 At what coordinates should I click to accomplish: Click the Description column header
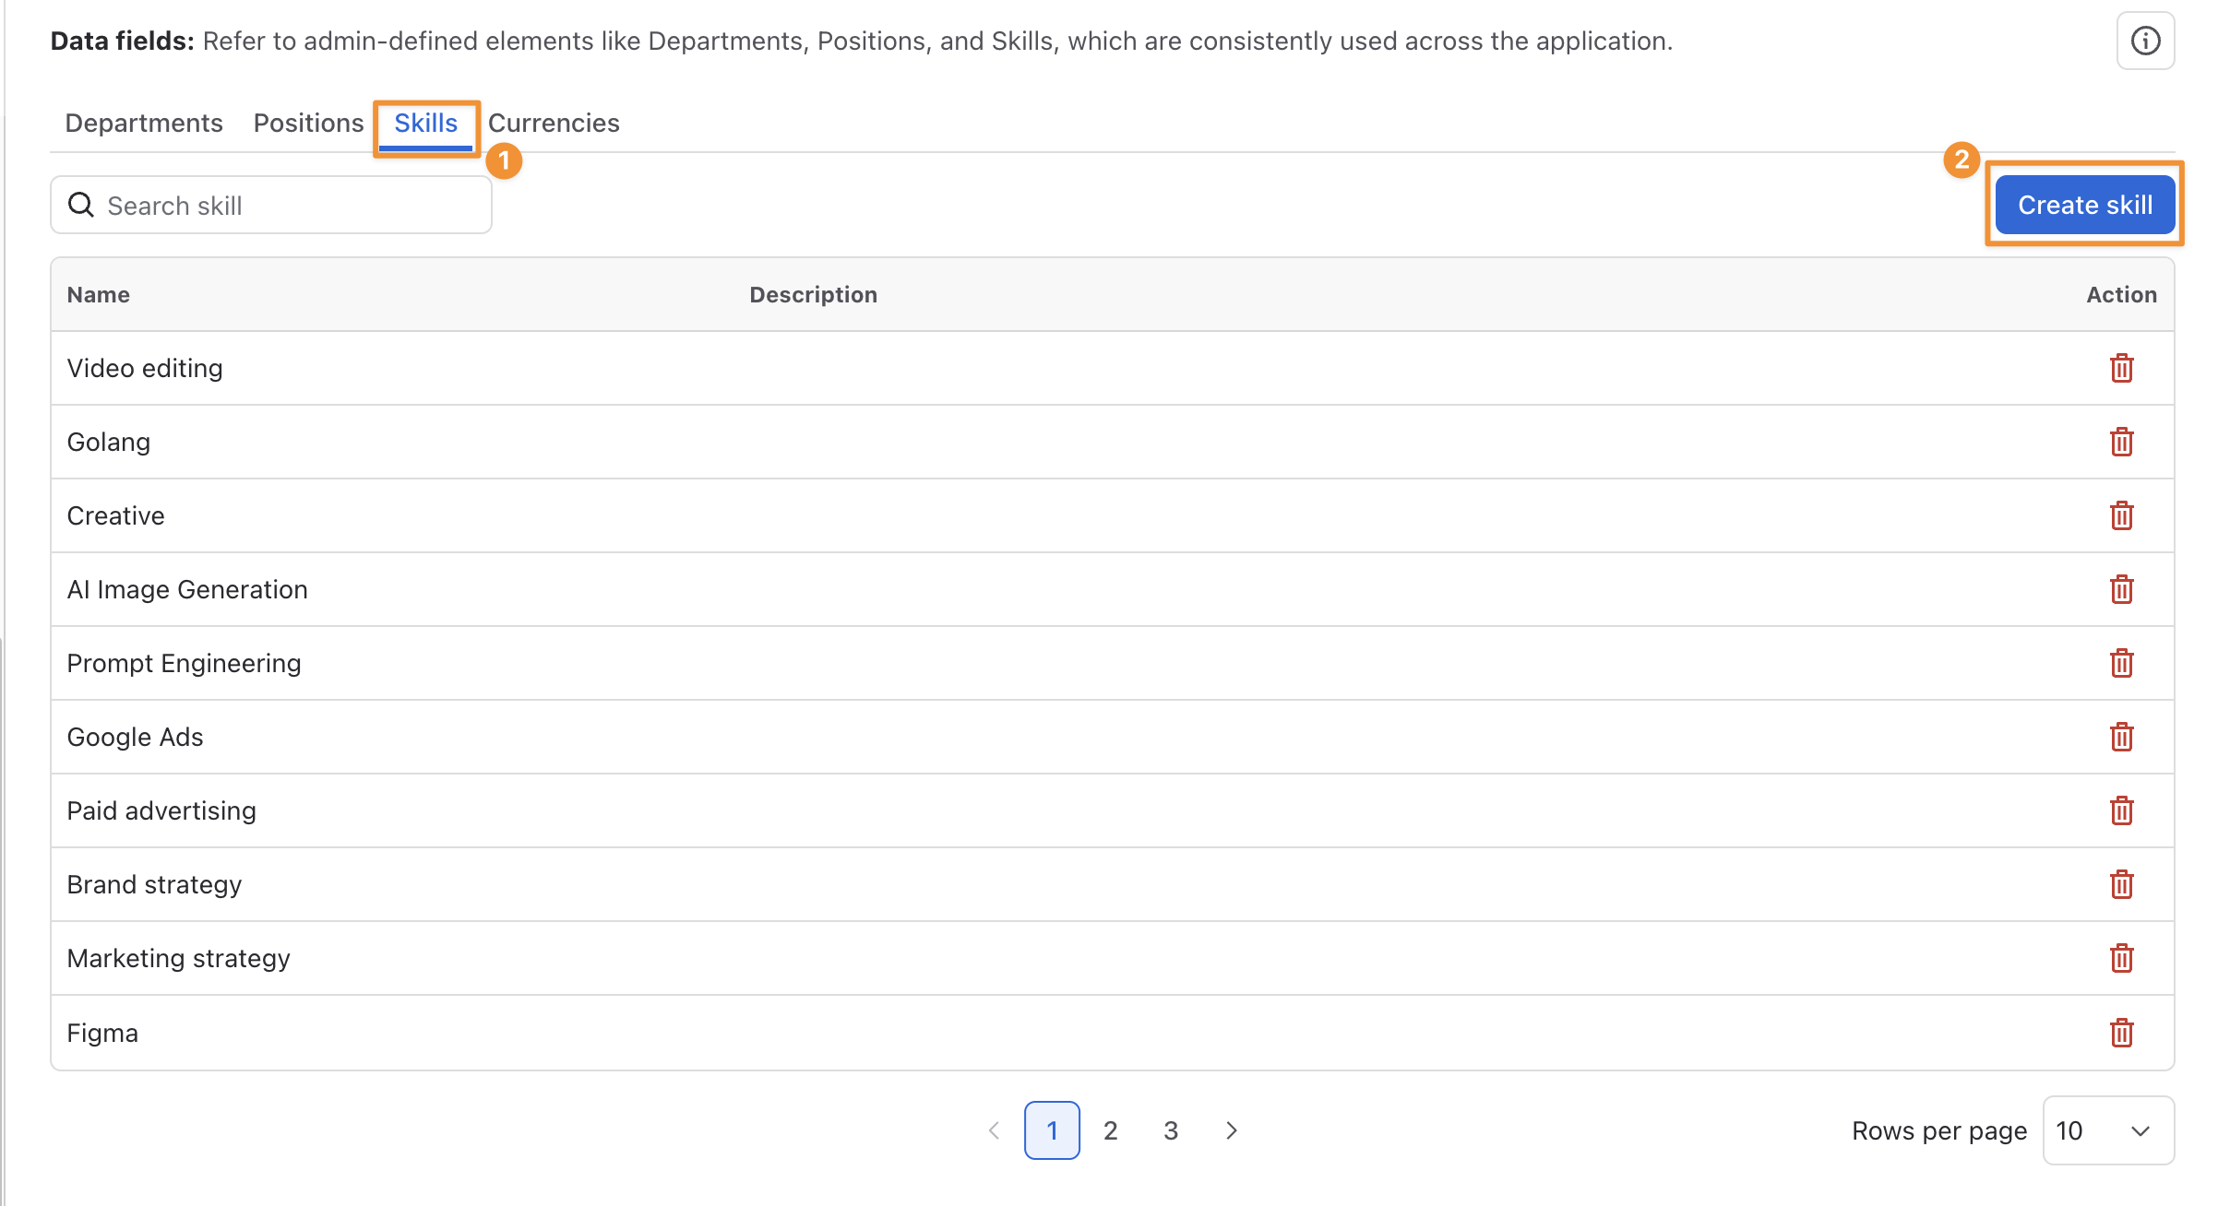coord(813,294)
